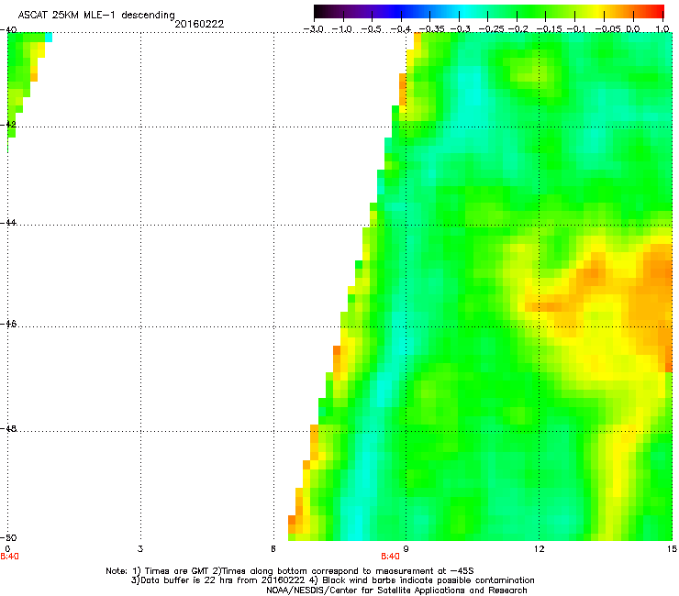This screenshot has height=596, width=679.
Task: Select the date stamp 20160222
Action: 199,24
